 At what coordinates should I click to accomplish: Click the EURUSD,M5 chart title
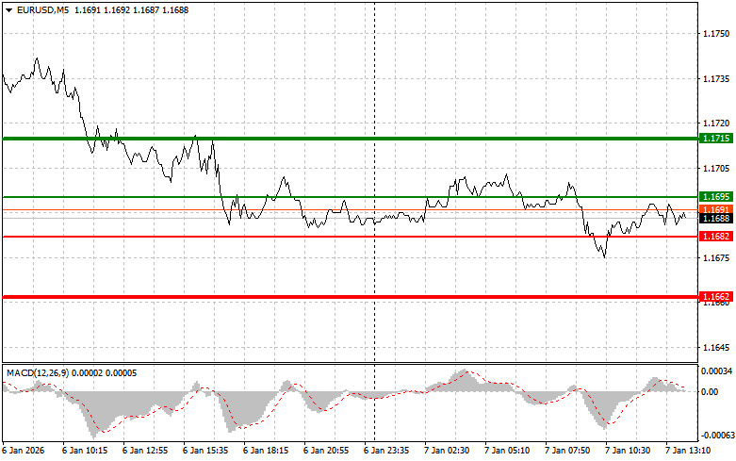(42, 9)
